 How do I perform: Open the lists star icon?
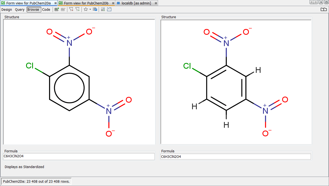pyautogui.click(x=86, y=9)
